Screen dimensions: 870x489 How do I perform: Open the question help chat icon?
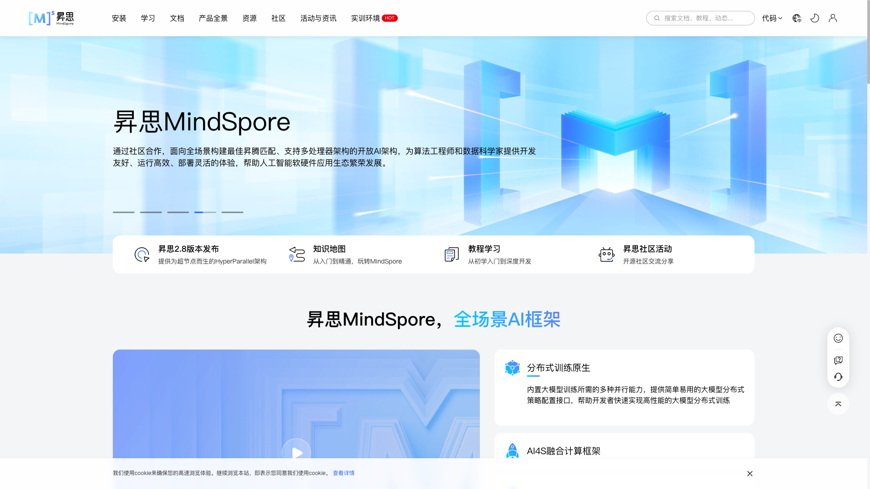click(838, 360)
